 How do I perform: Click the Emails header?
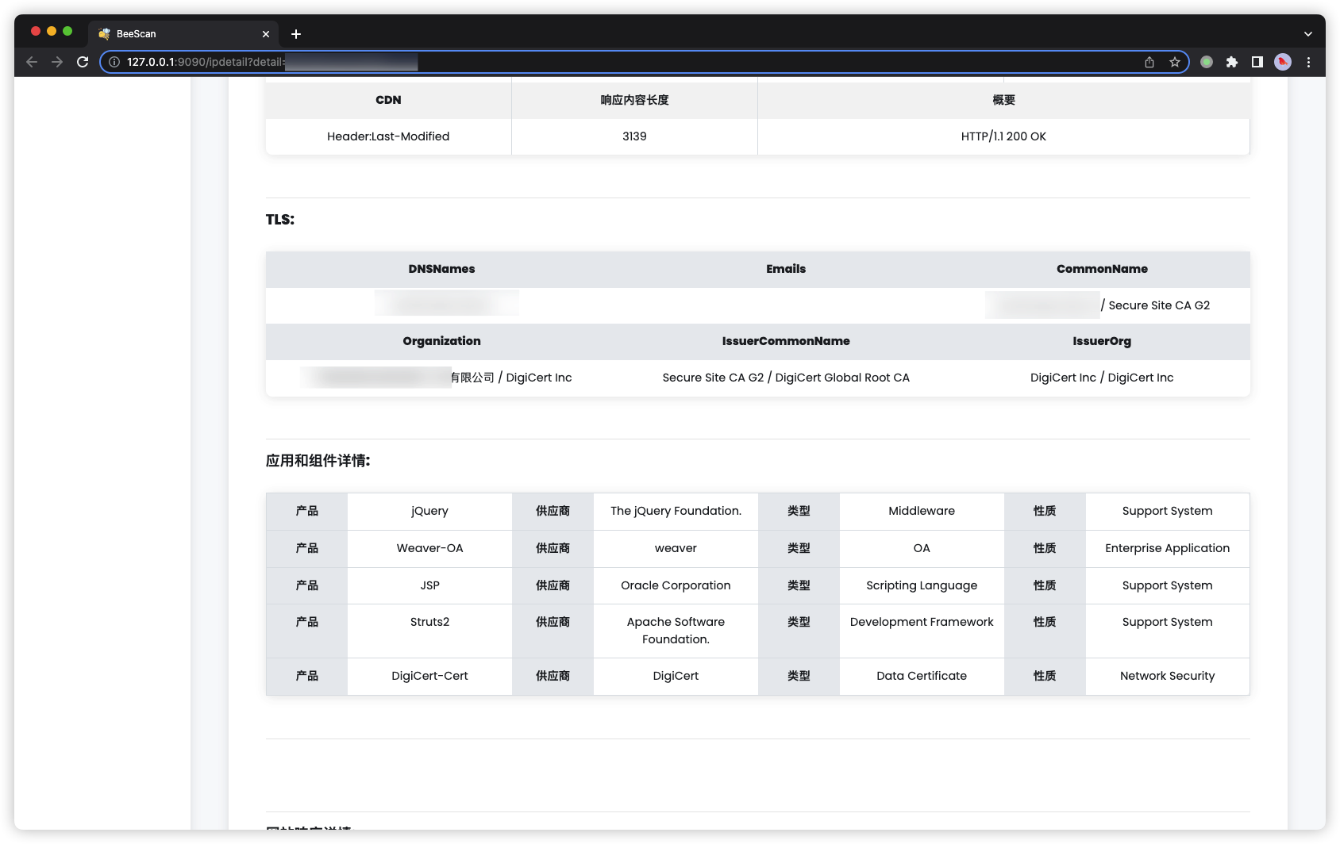tap(786, 269)
